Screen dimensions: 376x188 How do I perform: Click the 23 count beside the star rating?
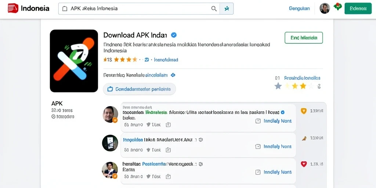(147, 60)
